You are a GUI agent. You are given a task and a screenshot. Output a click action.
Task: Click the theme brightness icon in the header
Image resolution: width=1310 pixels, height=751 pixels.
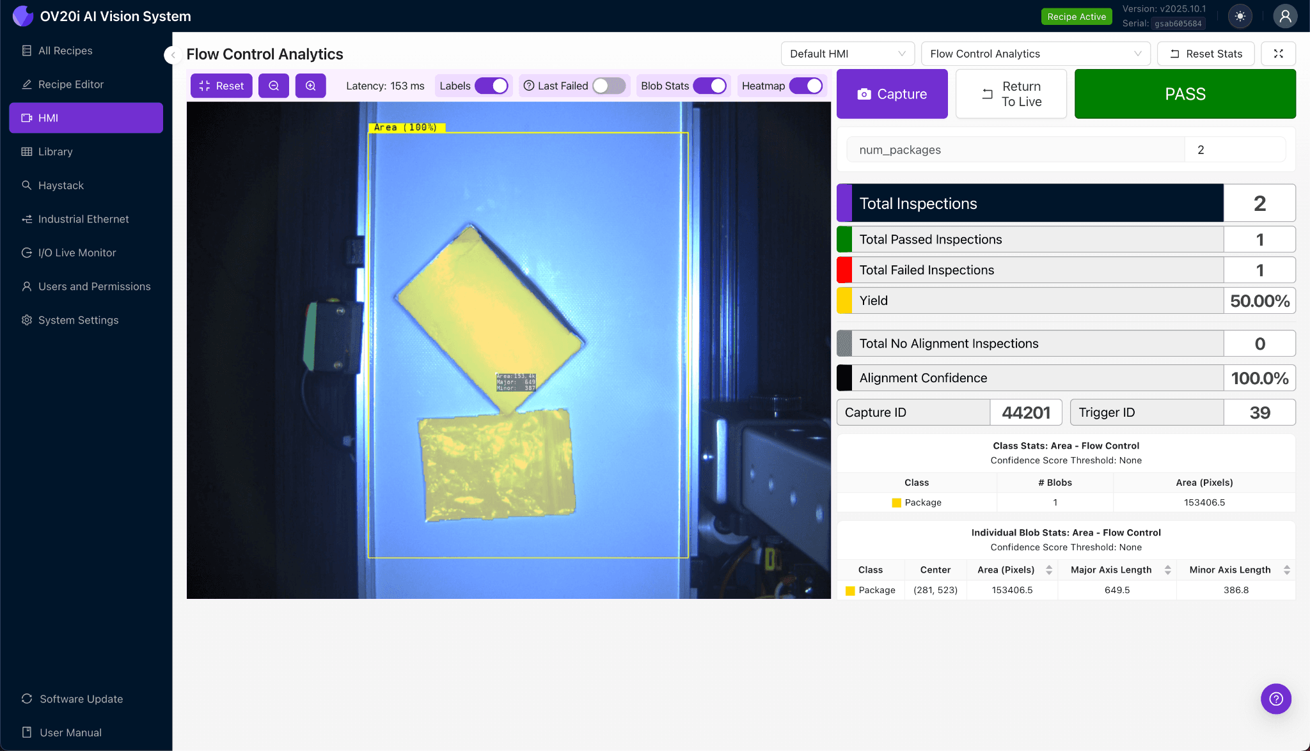pos(1240,16)
